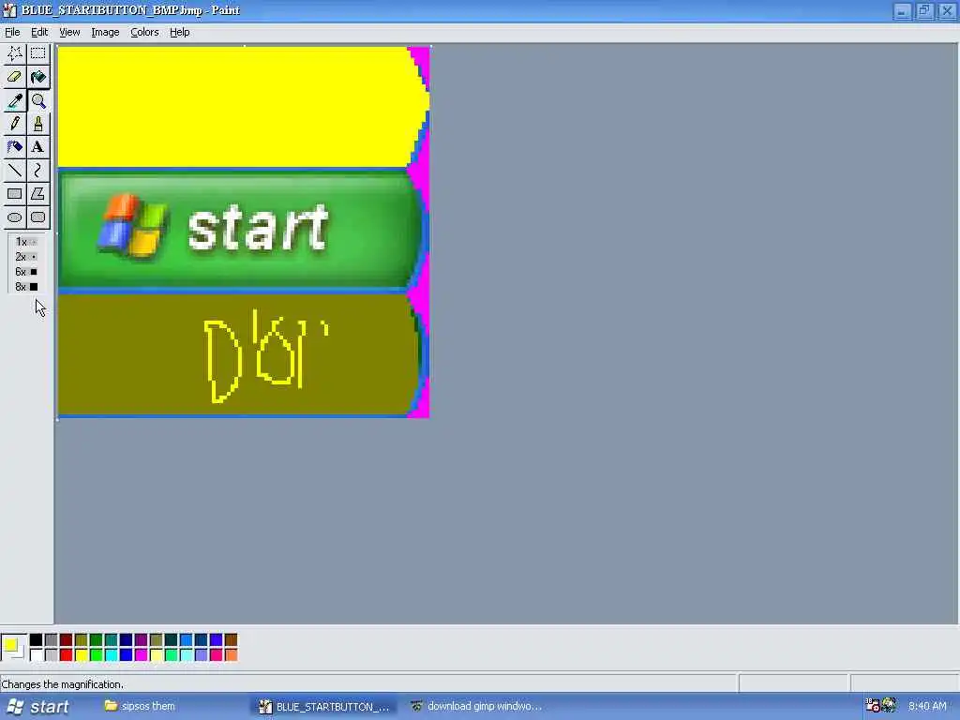The width and height of the screenshot is (960, 720).
Task: Switch to BLUE_STARTBUTTON Paint taskbar item
Action: [324, 707]
